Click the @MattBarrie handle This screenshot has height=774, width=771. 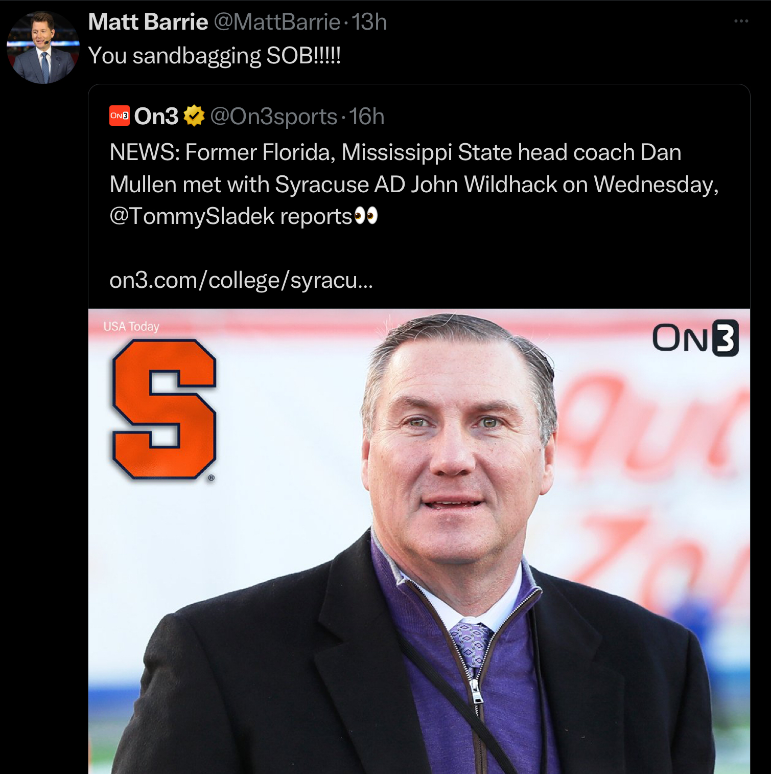(276, 22)
